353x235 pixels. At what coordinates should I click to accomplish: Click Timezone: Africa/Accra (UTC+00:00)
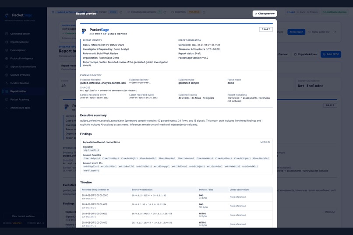point(199,49)
